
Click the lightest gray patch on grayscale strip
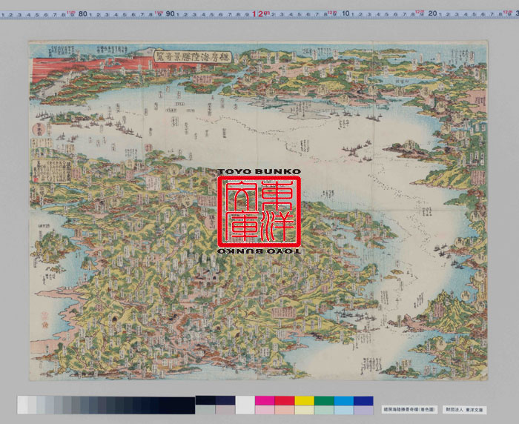23,405
